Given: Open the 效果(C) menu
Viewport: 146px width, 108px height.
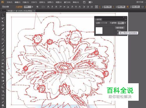Looking at the screenshot, I should click(x=50, y=2).
